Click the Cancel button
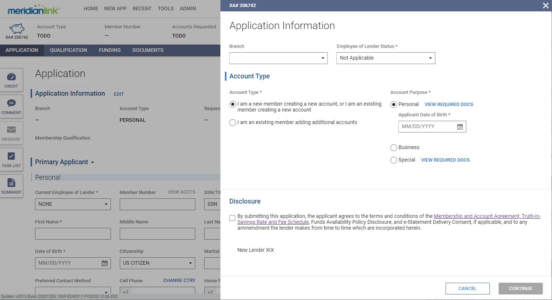Screen dimensions: 552x300 tap(467, 289)
